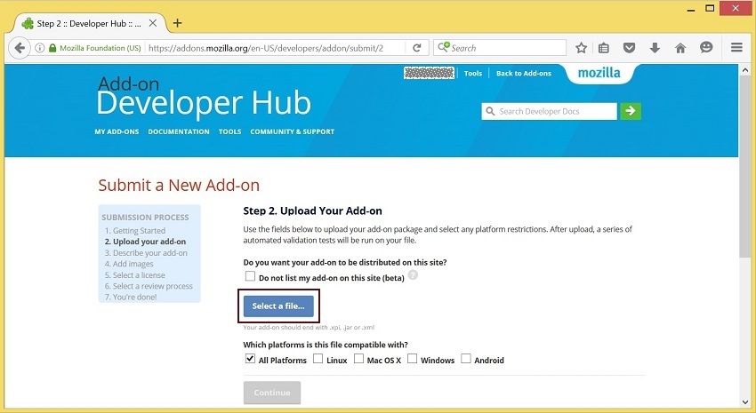Submit docs search with green arrow
Image resolution: width=756 pixels, height=413 pixels.
tap(631, 111)
